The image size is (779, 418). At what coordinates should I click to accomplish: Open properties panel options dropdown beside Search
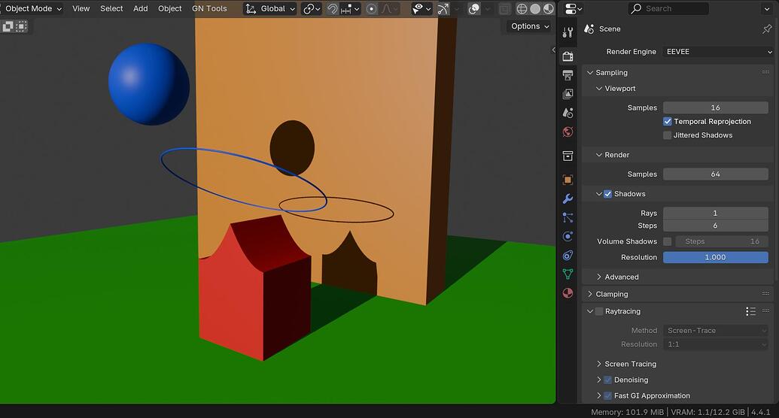766,8
